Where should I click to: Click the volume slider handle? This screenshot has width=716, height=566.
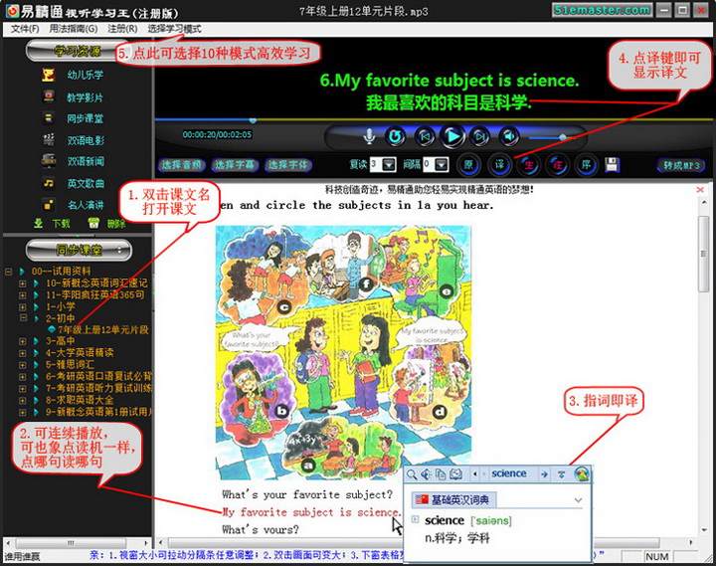coord(563,137)
